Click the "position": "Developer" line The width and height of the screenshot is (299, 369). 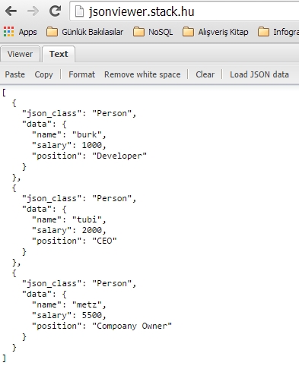point(89,156)
